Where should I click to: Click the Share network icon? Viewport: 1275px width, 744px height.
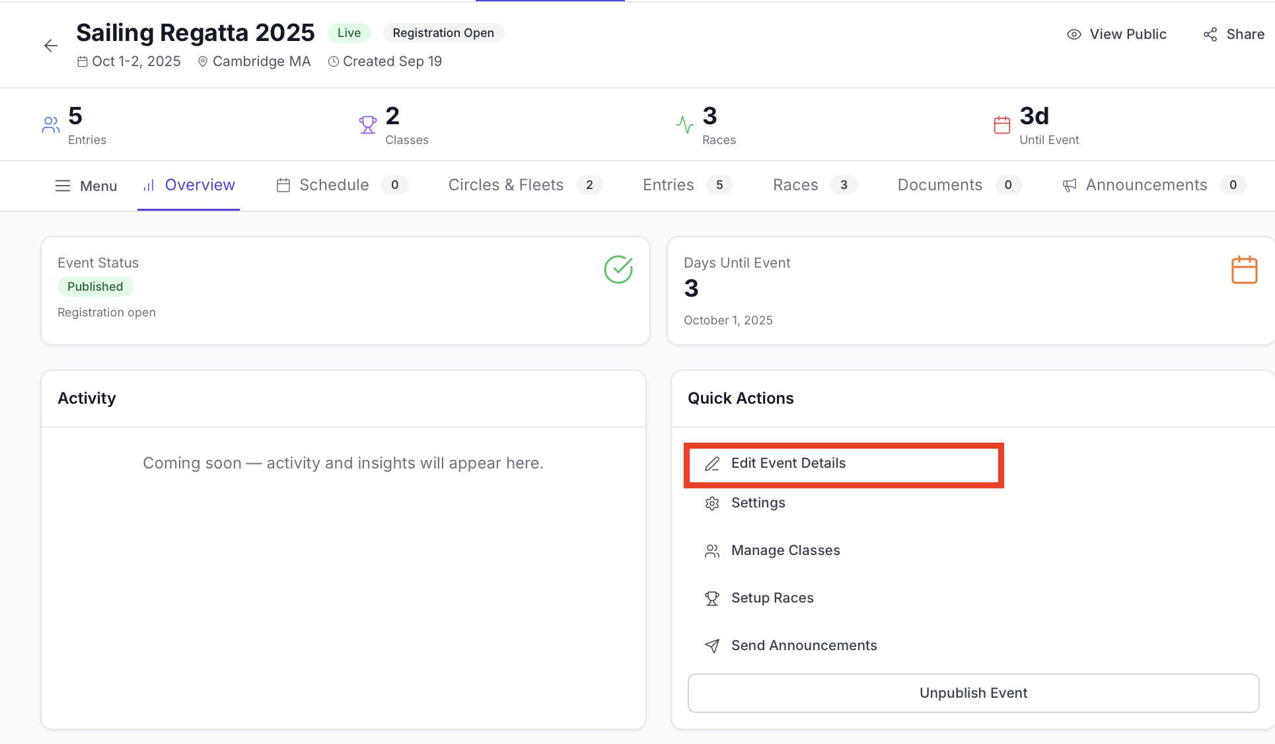(x=1210, y=34)
